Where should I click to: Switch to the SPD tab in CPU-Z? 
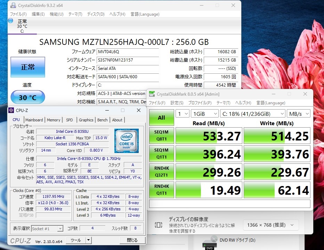point(70,120)
